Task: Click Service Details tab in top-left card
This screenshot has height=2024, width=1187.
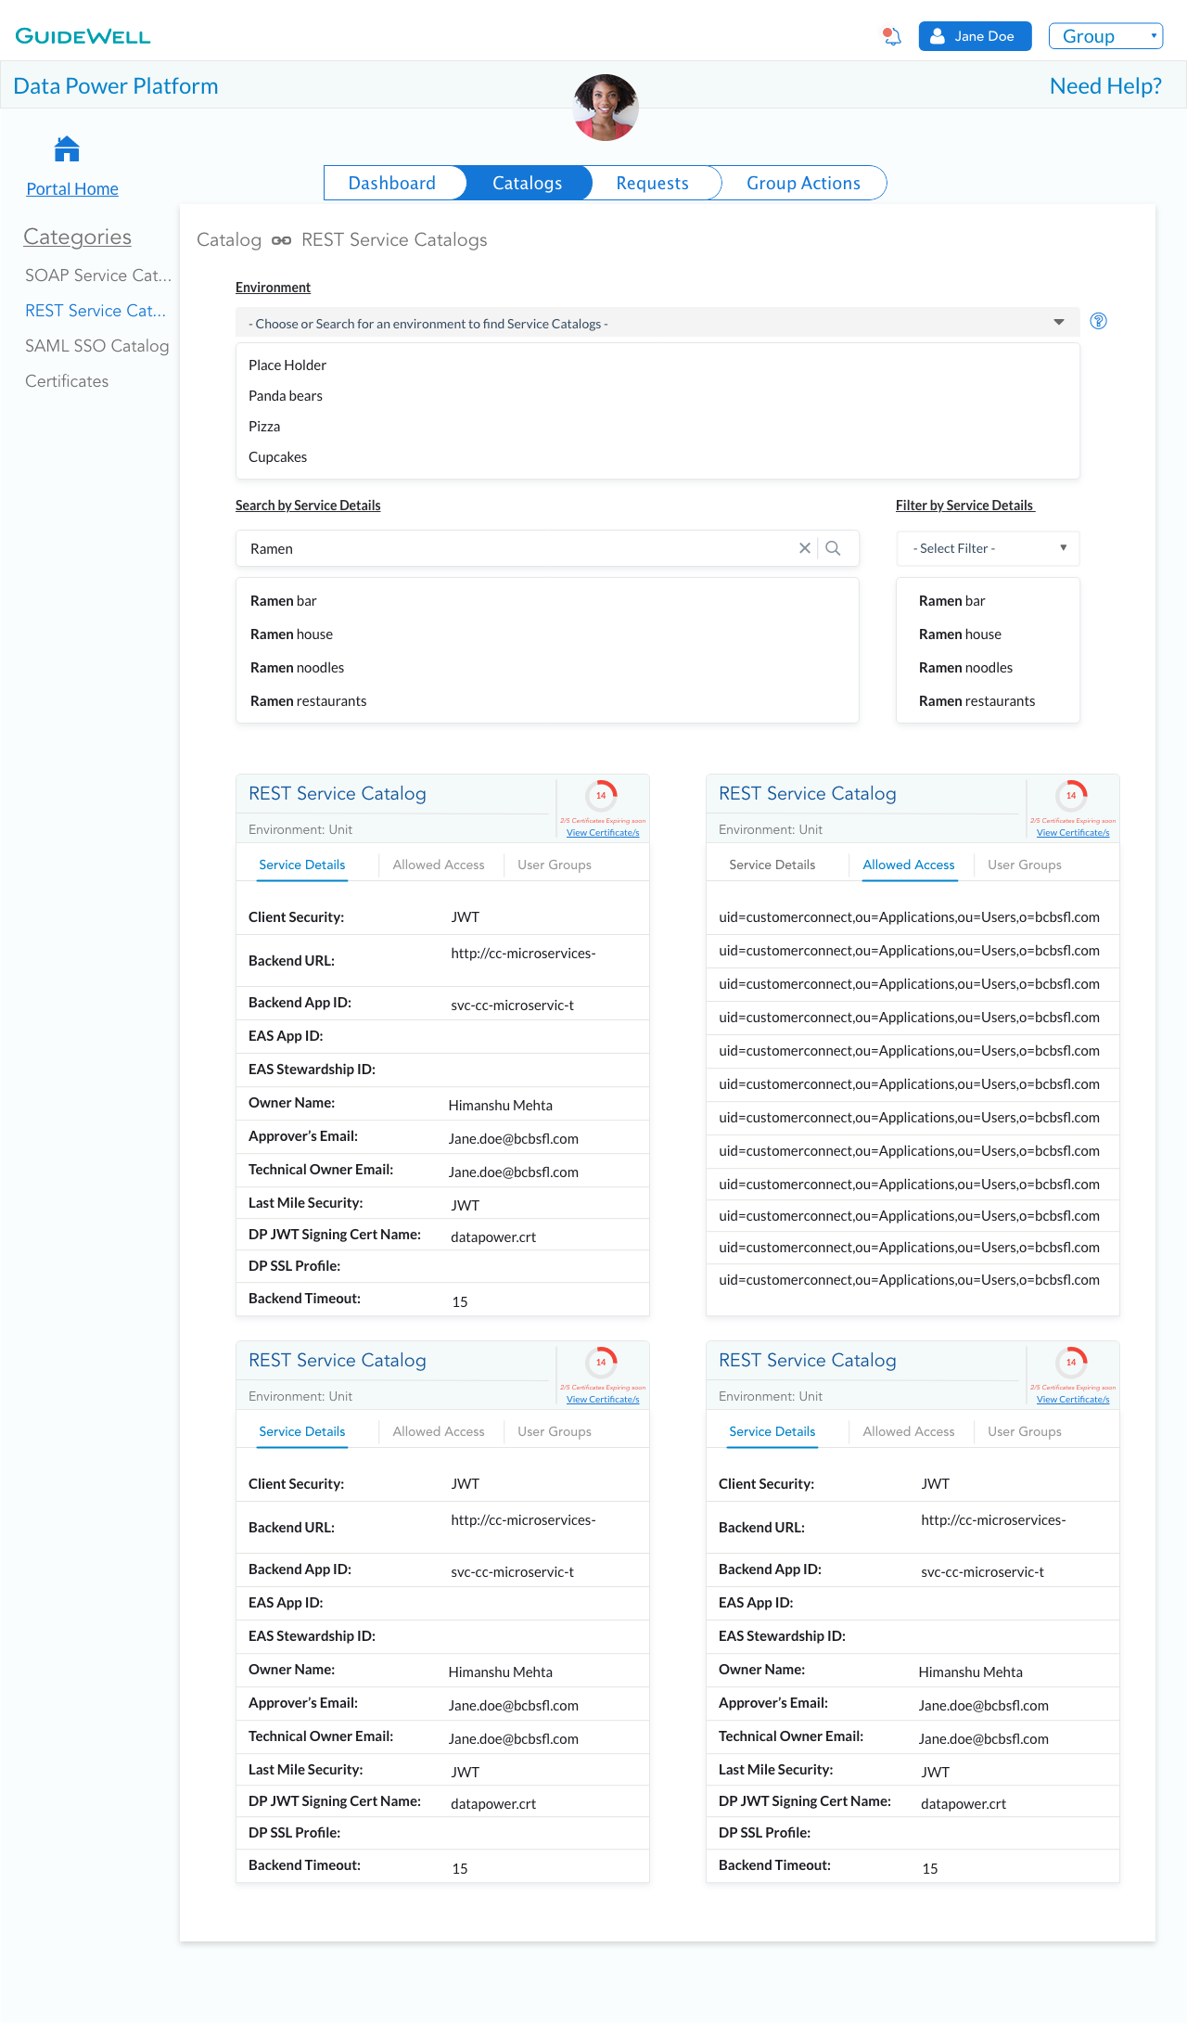Action: point(302,865)
